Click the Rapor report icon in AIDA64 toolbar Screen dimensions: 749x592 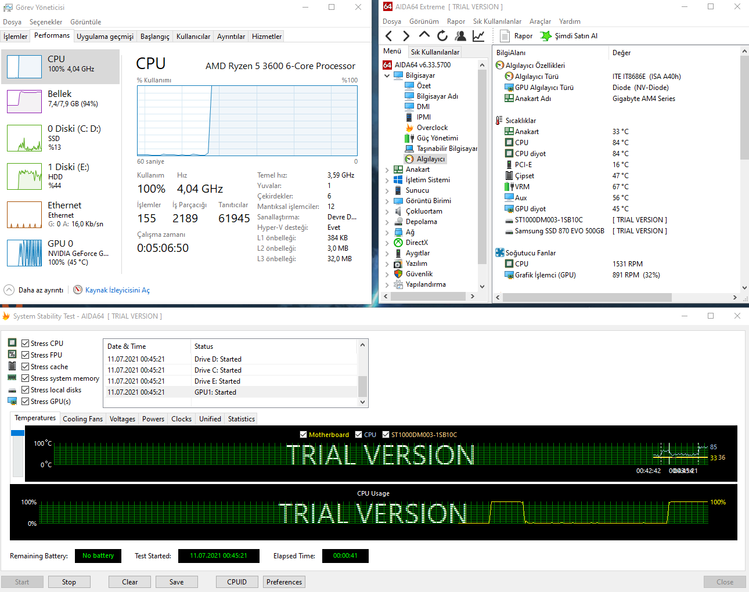[505, 36]
